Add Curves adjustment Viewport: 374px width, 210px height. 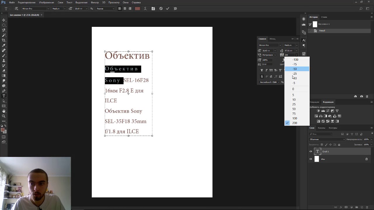point(328,111)
